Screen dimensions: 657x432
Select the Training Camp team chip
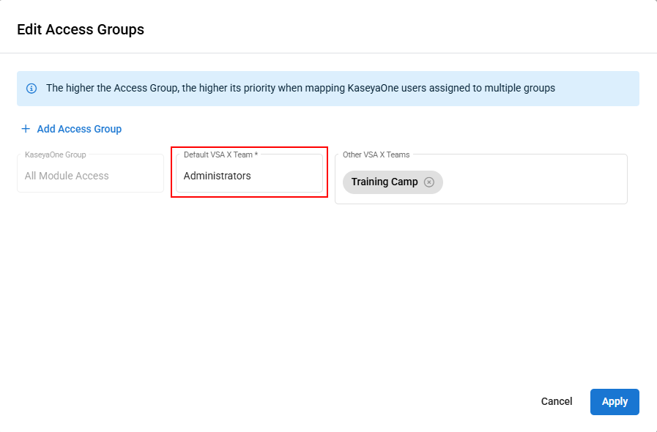(385, 182)
